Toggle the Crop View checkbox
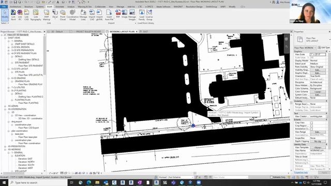 click(311, 122)
